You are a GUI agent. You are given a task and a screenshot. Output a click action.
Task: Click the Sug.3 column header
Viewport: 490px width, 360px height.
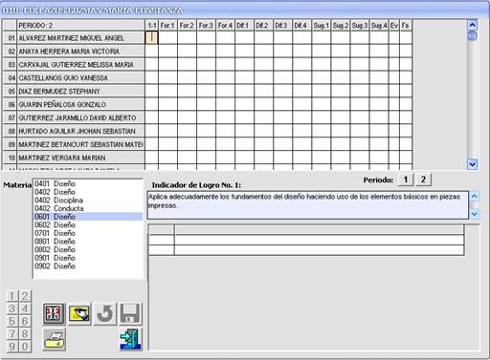(x=360, y=26)
